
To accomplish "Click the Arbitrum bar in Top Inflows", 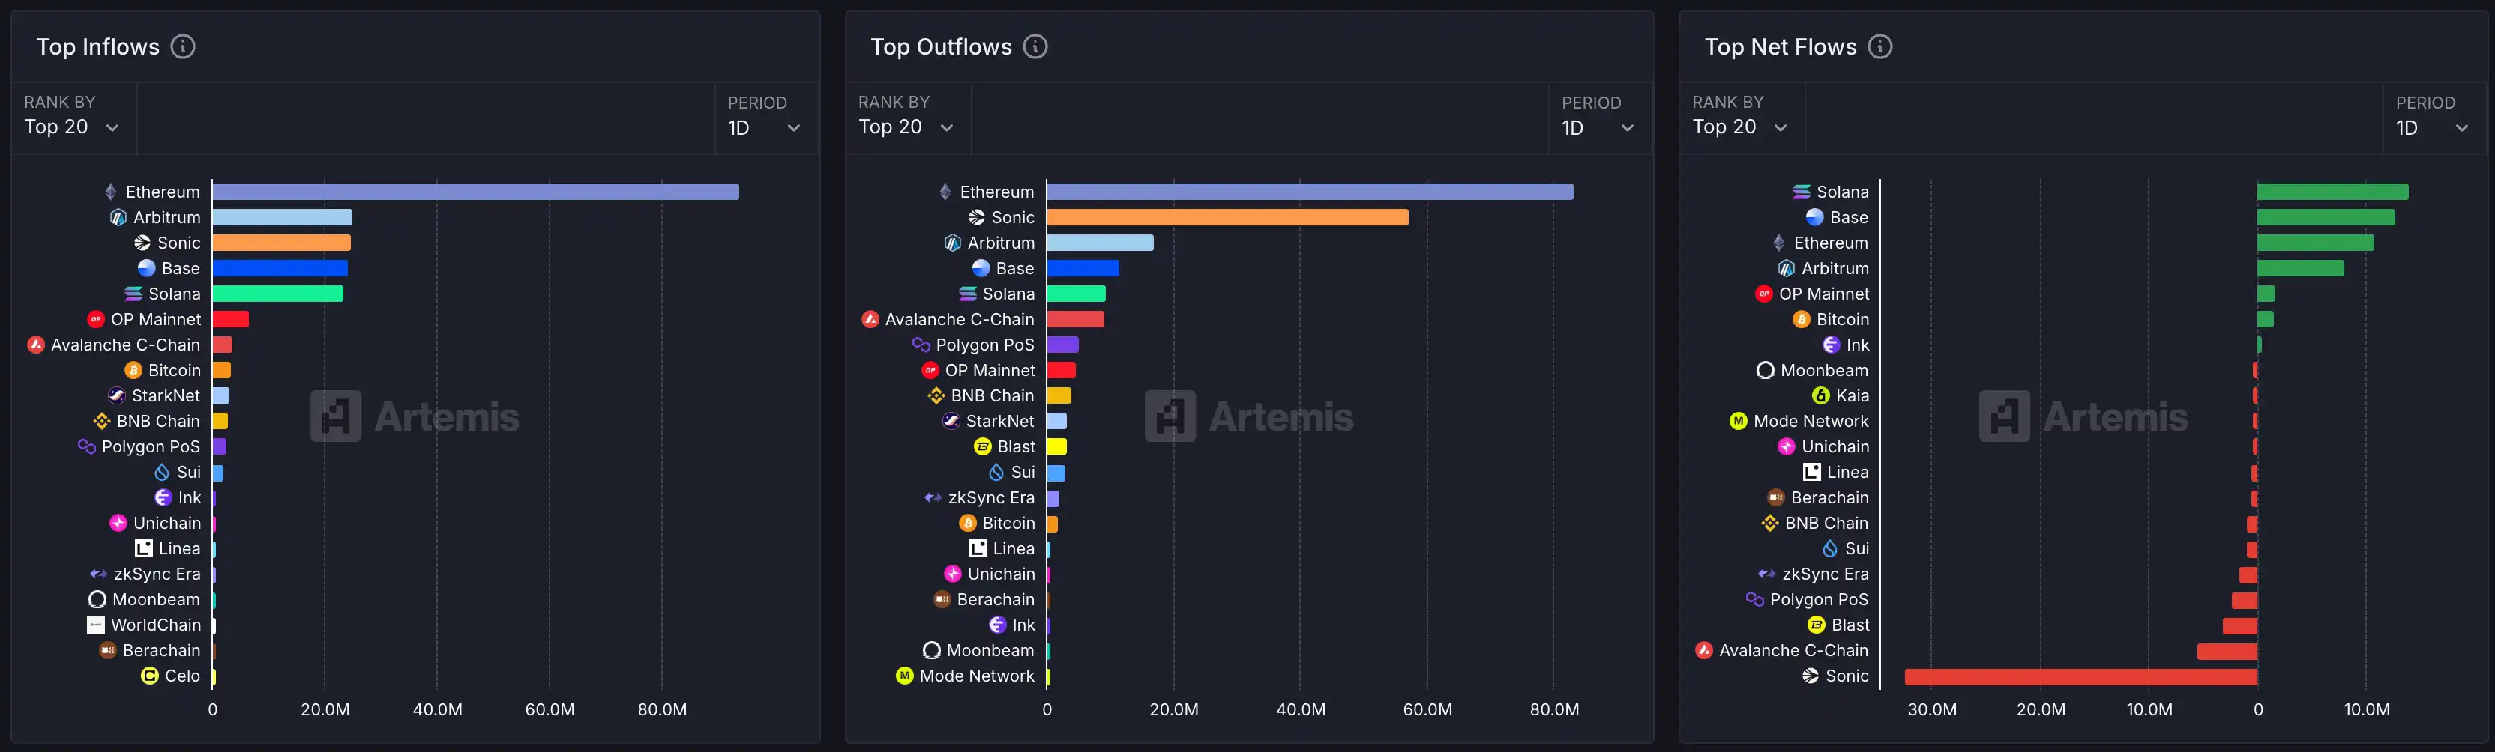I will (x=283, y=218).
